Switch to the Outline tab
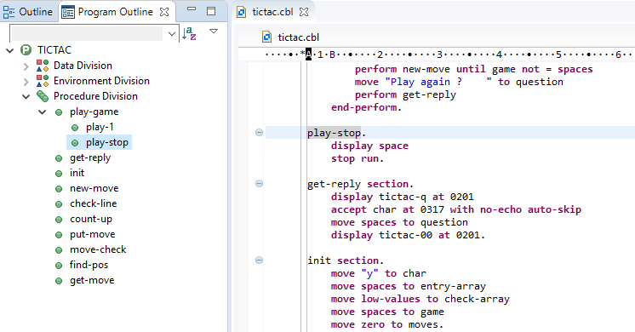The height and width of the screenshot is (332, 635). (x=28, y=12)
